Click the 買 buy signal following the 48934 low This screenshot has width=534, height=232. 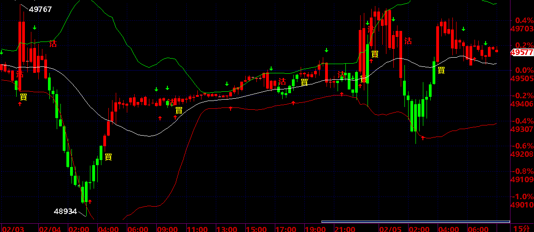tap(108, 157)
